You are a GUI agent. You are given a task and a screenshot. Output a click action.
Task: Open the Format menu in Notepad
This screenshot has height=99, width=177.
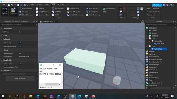pyautogui.click(x=50, y=68)
